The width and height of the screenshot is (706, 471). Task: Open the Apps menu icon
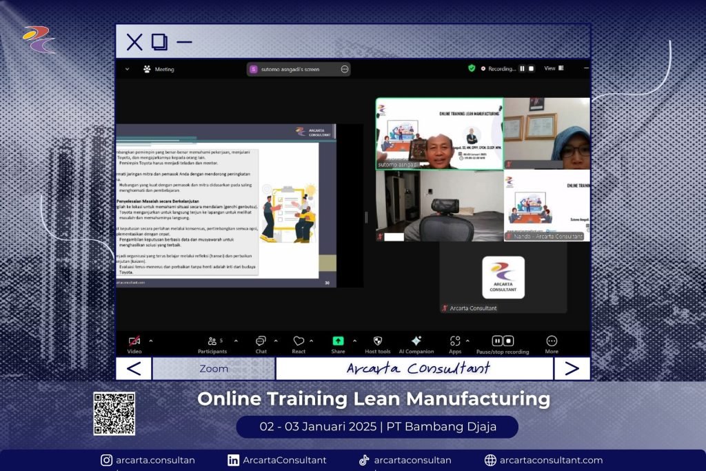coord(454,341)
